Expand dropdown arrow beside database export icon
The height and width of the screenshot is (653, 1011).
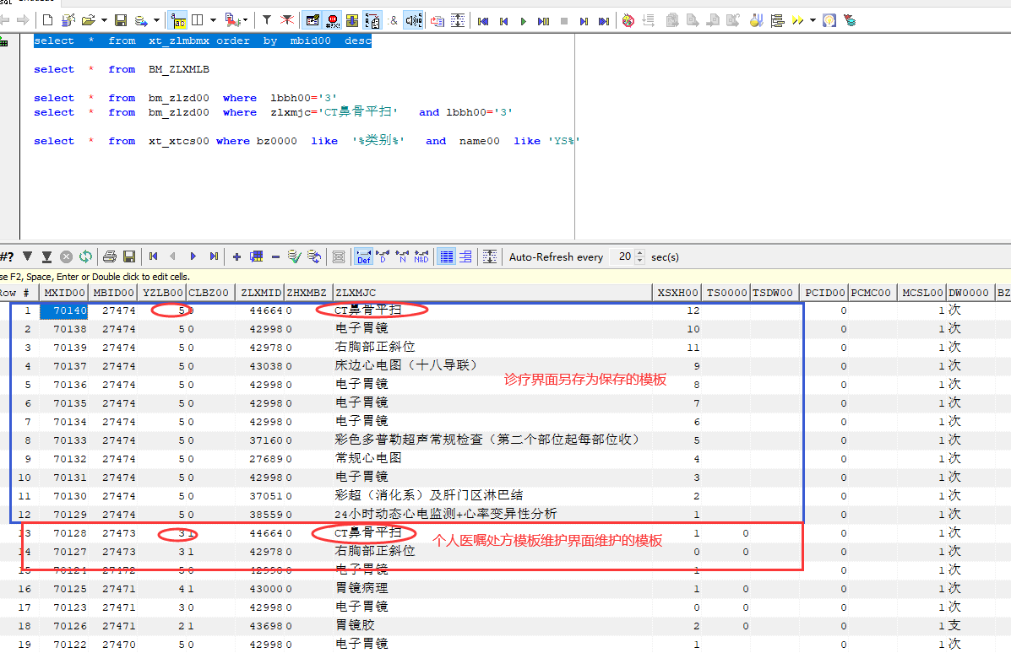(157, 20)
